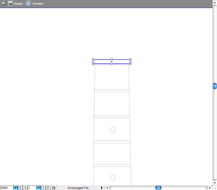The height and width of the screenshot is (190, 217).
Task: Click the shapes layer icon in breadcrumb
Action: point(10,4)
